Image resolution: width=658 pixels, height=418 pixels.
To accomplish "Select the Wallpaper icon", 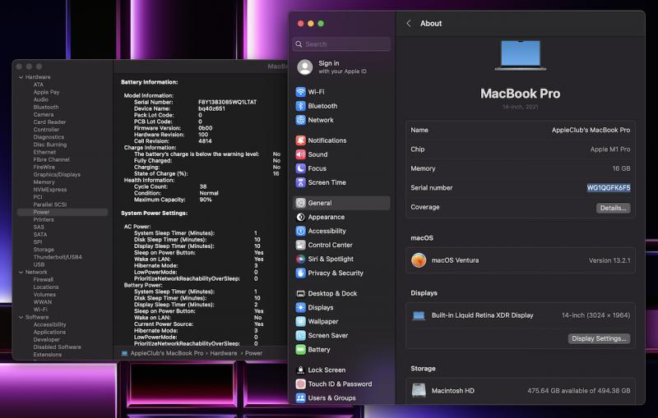I will 300,321.
